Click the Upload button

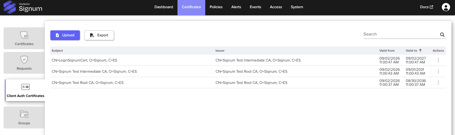(x=65, y=35)
